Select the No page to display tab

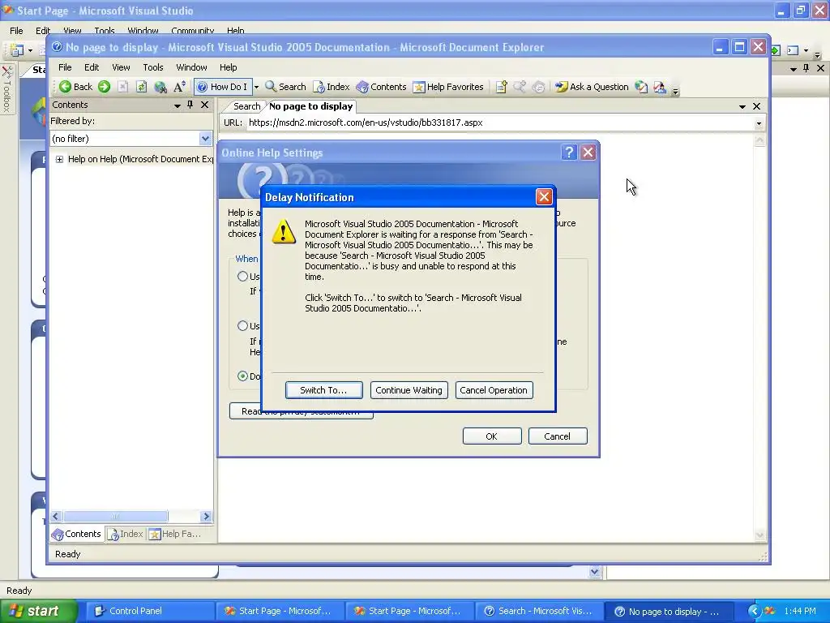310,106
